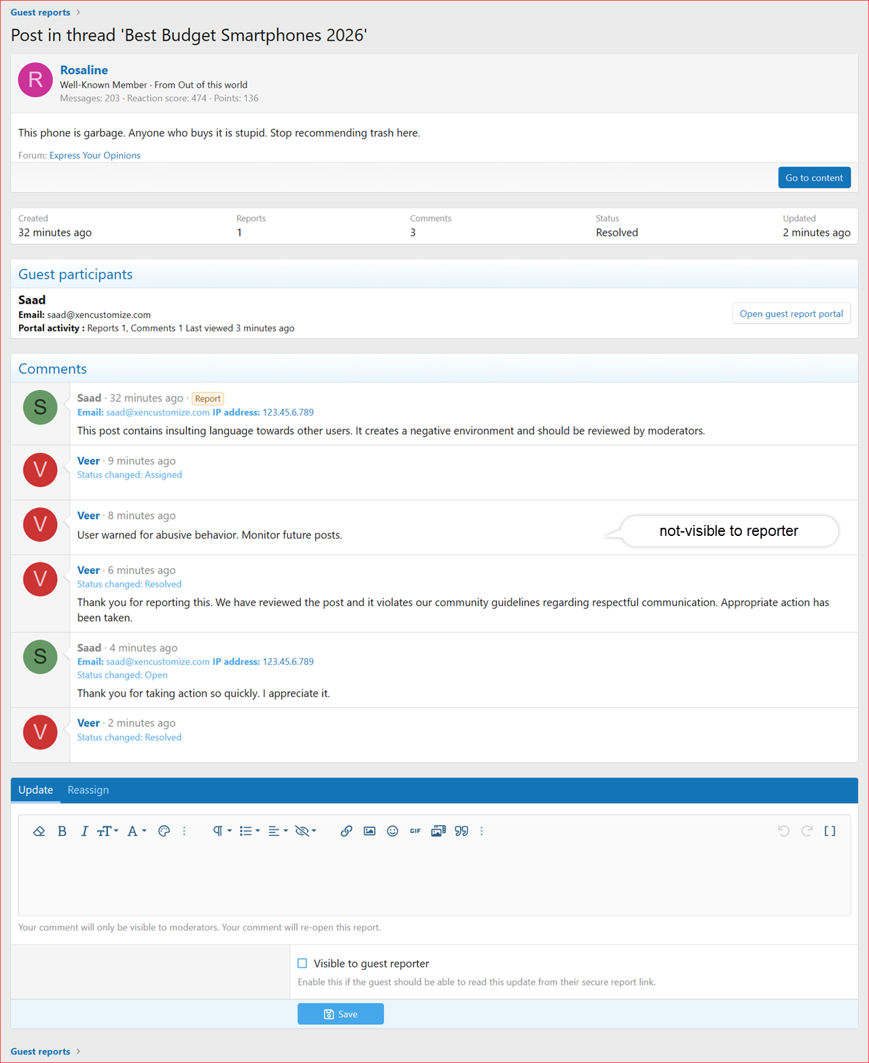The height and width of the screenshot is (1063, 869).
Task: Click the eraser remove formatting icon
Action: point(39,831)
